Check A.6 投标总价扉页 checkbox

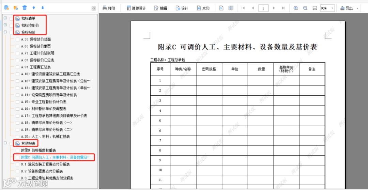click(x=18, y=46)
